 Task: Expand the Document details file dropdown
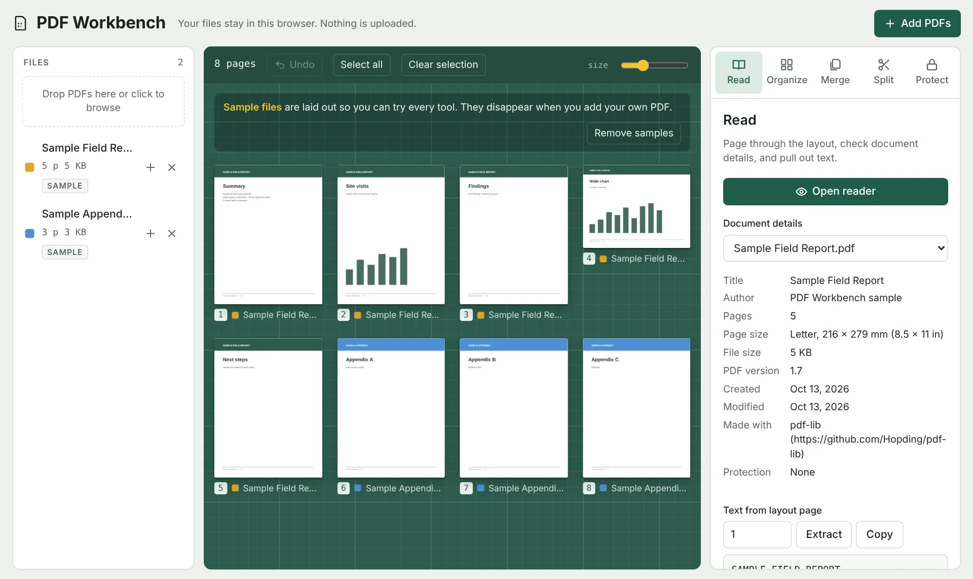click(x=835, y=248)
